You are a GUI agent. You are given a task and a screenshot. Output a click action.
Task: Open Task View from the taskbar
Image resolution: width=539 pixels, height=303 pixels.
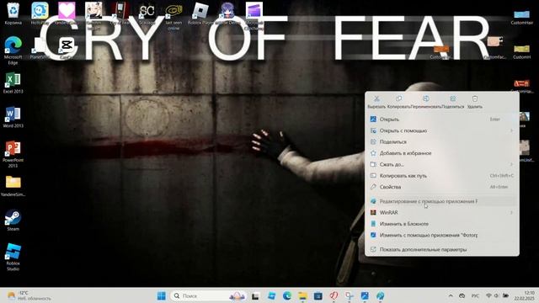(x=255, y=295)
